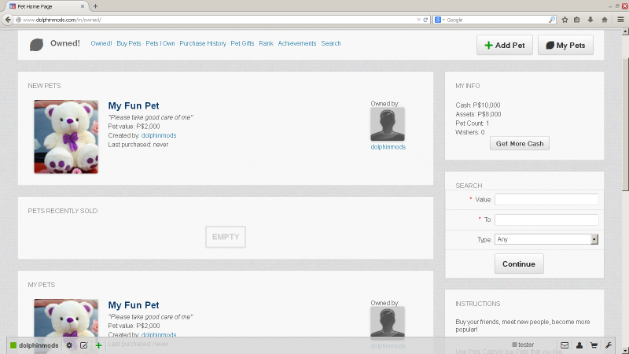
Task: Click the owner avatar in My Pets
Action: coord(388,322)
